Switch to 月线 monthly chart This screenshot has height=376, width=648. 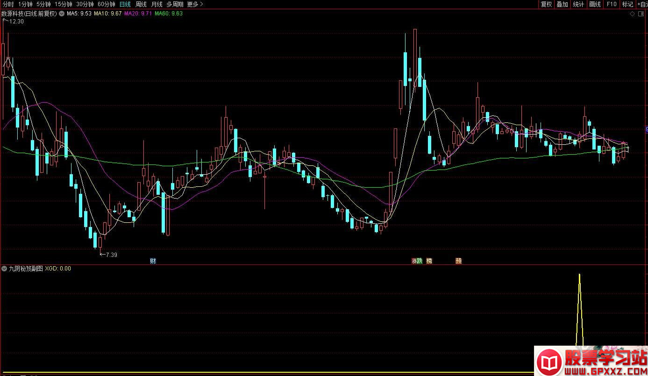[x=157, y=4]
